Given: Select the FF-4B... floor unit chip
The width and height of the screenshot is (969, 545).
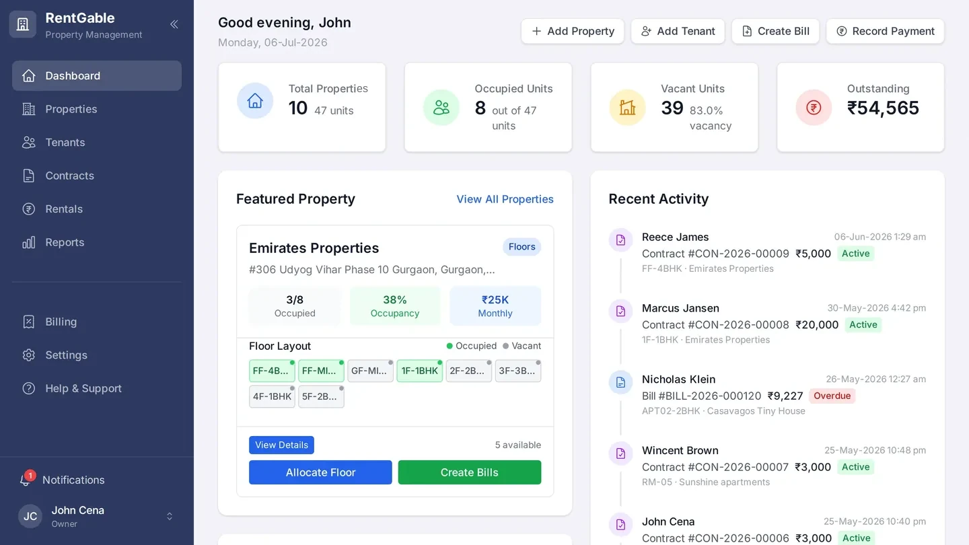Looking at the screenshot, I should click(272, 371).
